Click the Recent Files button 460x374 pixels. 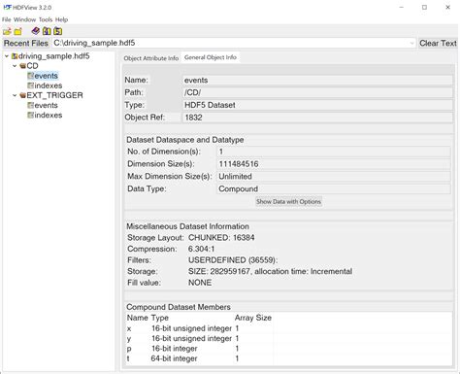(x=26, y=43)
